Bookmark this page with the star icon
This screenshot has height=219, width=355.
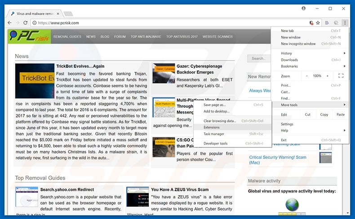[x=318, y=23]
